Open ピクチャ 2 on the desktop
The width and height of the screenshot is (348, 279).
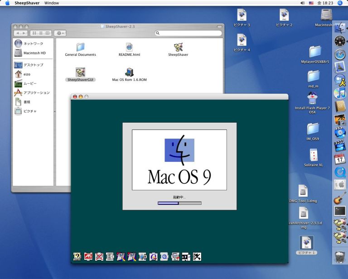[x=284, y=15]
